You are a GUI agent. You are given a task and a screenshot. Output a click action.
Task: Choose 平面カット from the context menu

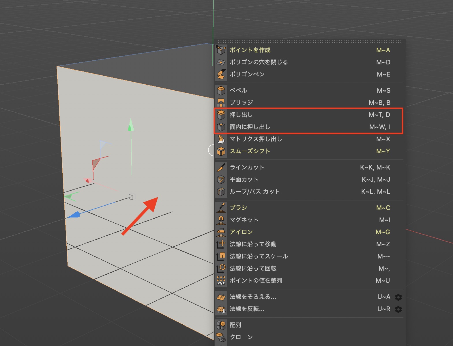[244, 179]
